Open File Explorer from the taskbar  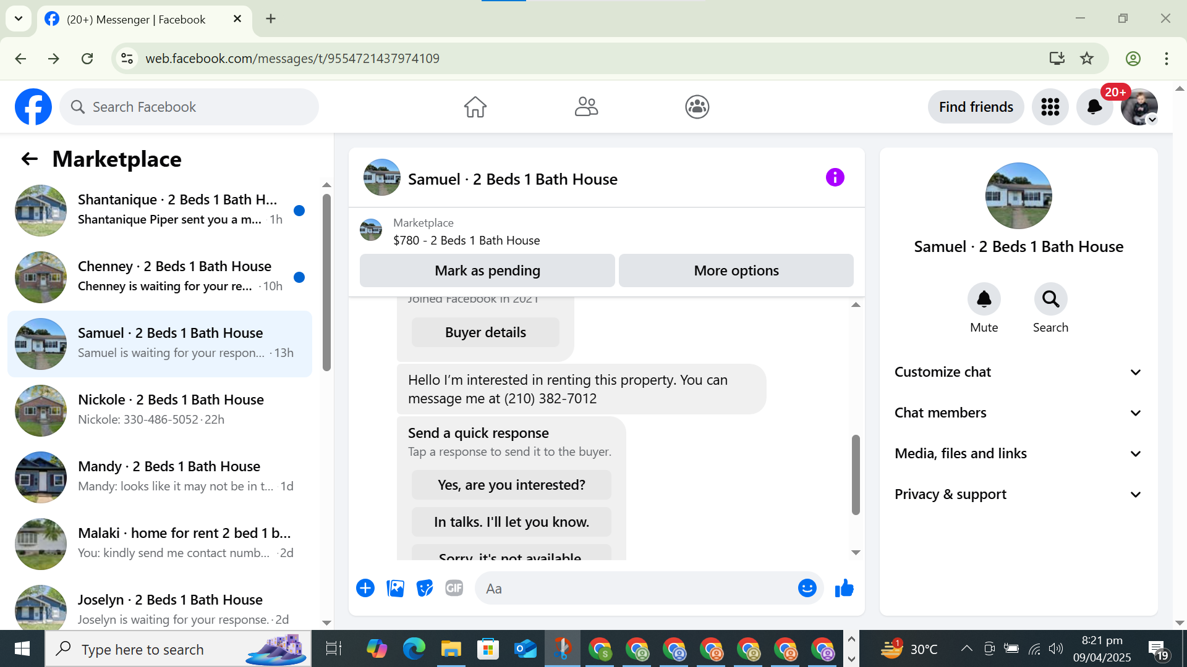point(451,648)
